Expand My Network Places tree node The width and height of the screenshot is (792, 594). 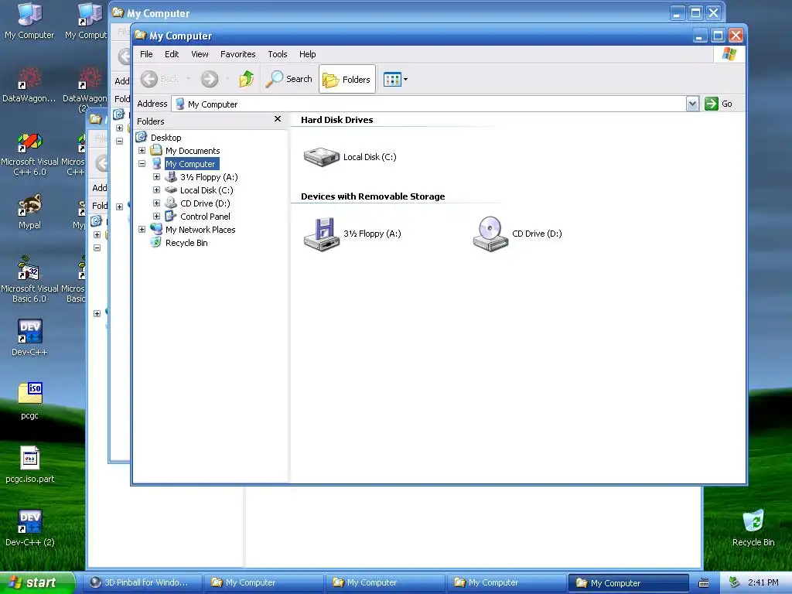click(x=142, y=229)
